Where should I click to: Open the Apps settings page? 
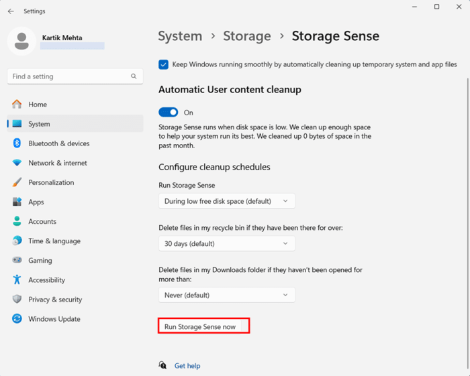(x=75, y=202)
